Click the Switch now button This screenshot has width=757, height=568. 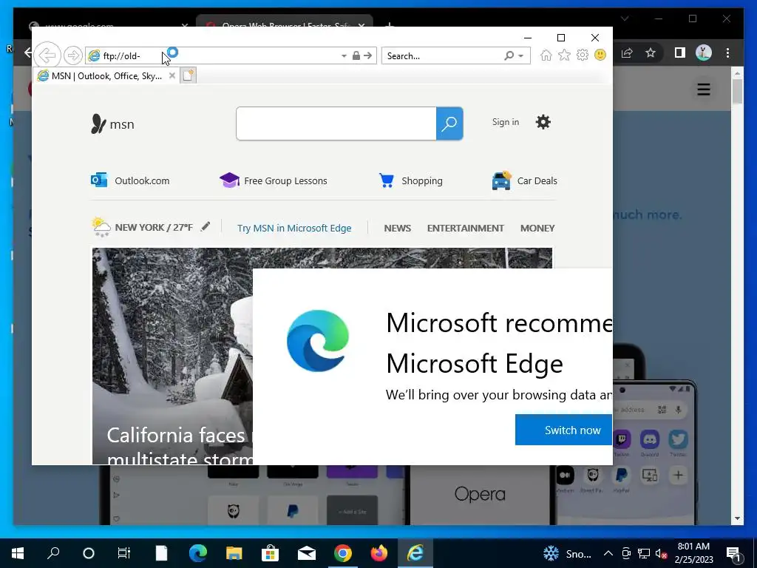(x=563, y=430)
